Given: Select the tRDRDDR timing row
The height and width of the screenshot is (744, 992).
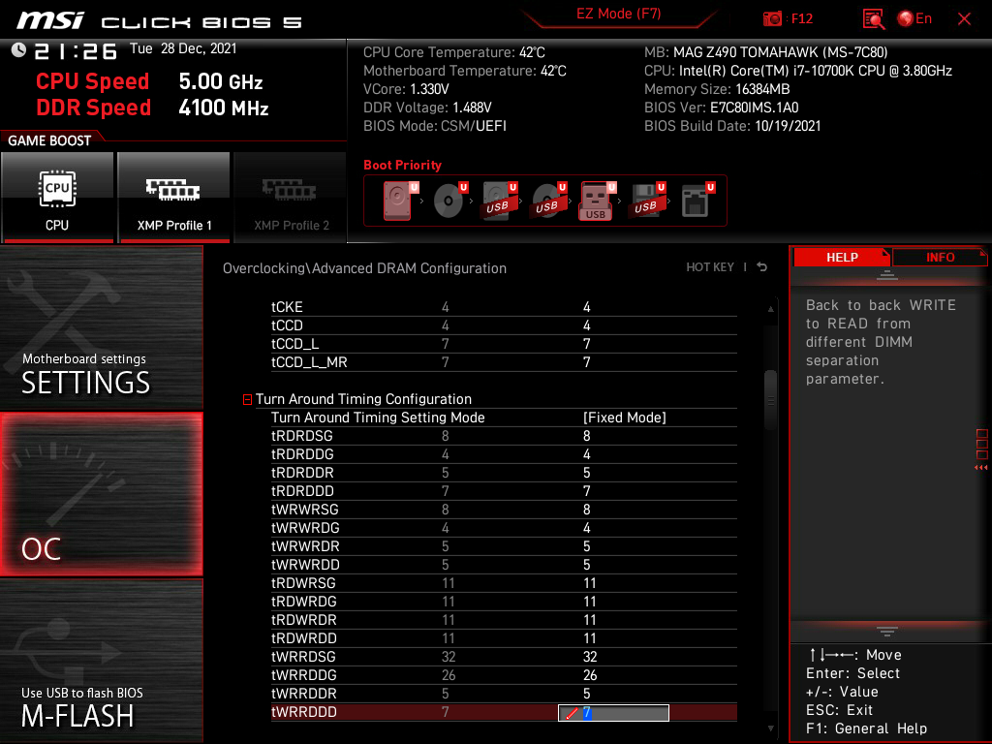Looking at the screenshot, I should coord(504,473).
